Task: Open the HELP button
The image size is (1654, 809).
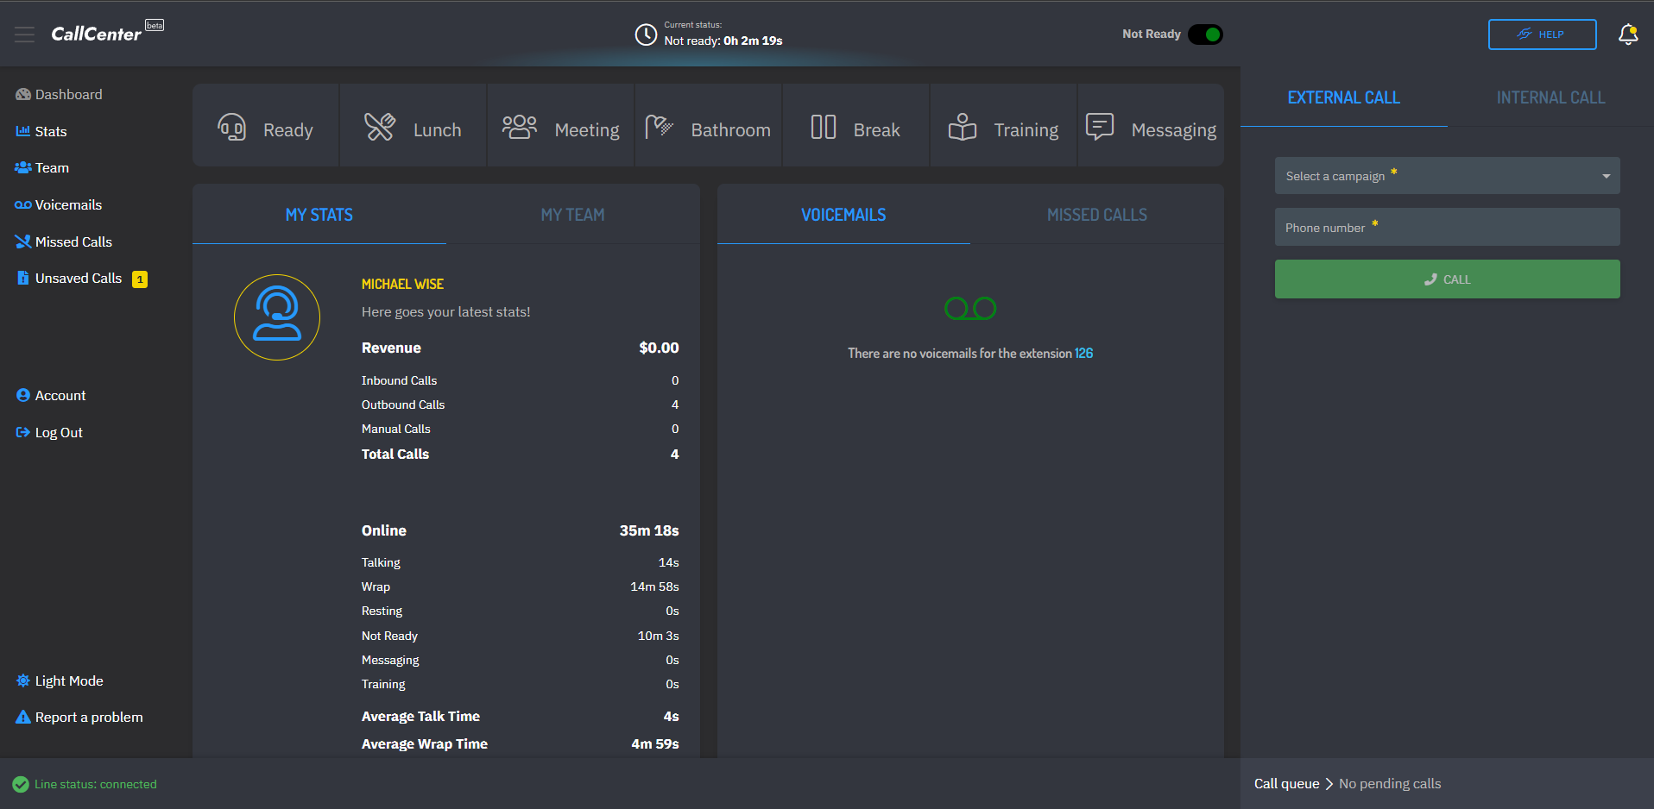Action: (x=1542, y=34)
